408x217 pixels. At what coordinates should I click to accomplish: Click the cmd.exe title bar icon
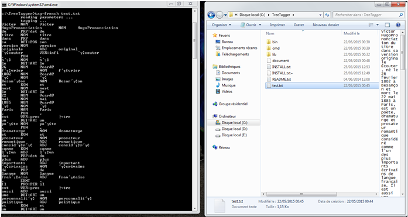(4, 5)
